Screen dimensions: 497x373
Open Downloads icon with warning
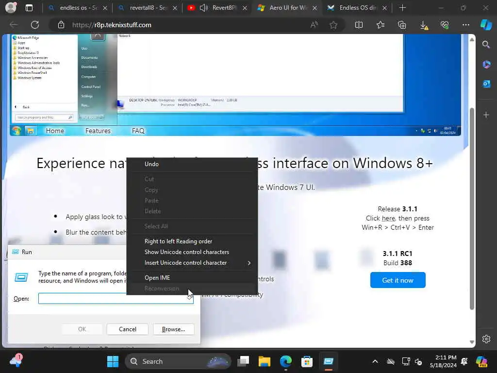coord(424,25)
